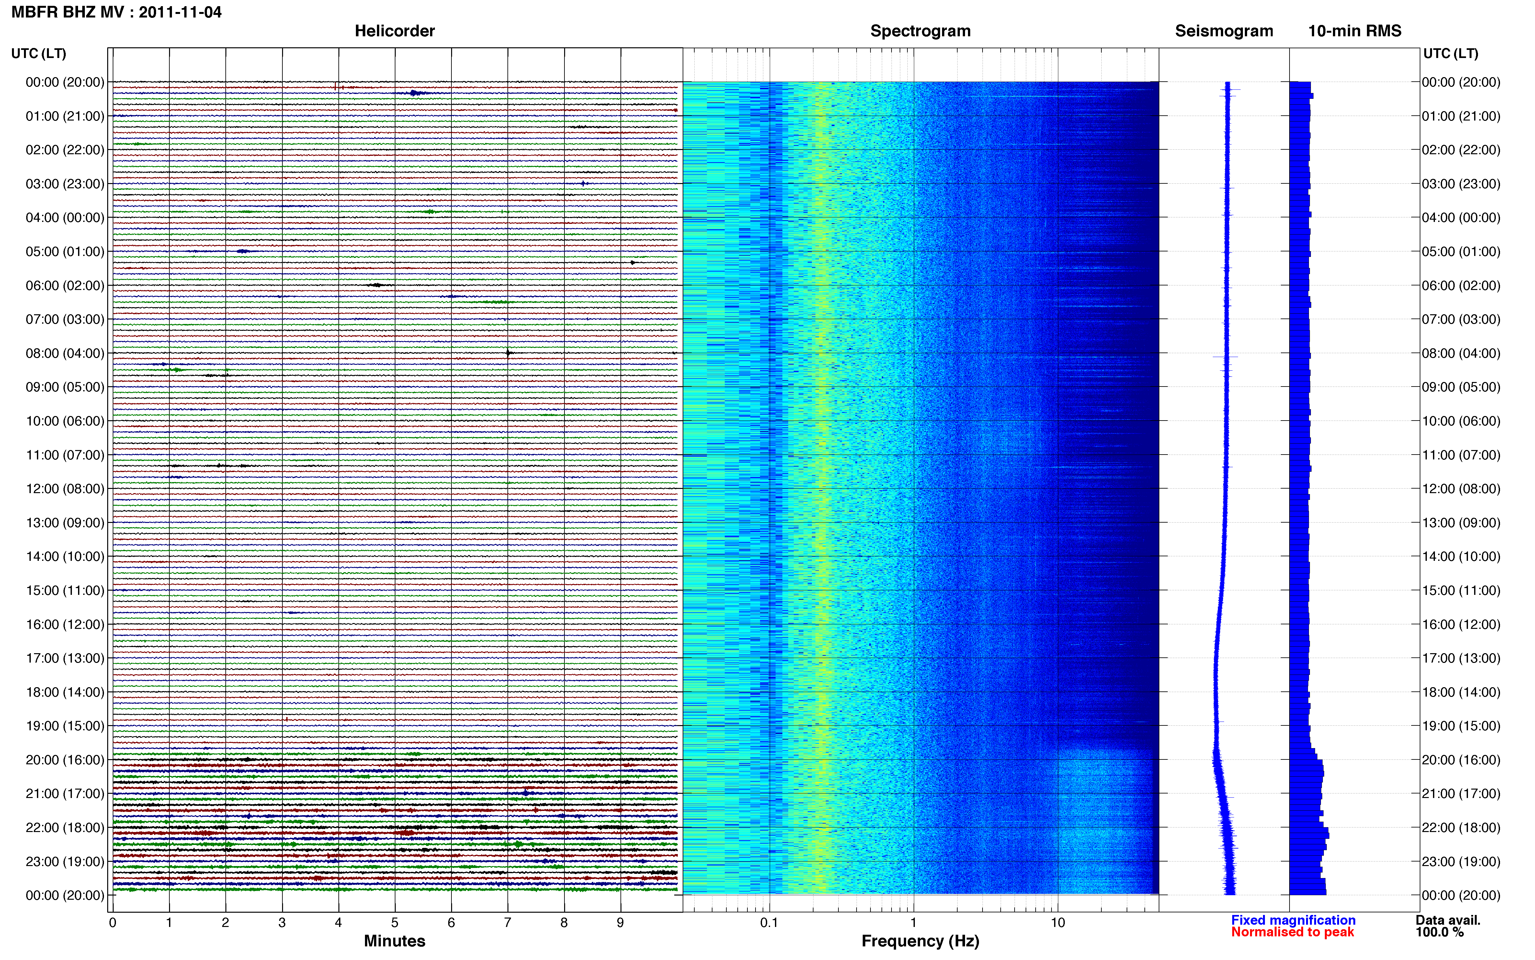Image resolution: width=1535 pixels, height=960 pixels.
Task: Click the 08:00 (04:00) label on left axis
Action: click(65, 353)
